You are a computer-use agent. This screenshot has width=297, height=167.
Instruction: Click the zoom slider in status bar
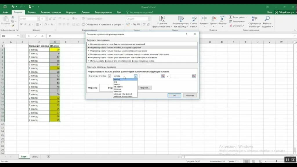276,161
